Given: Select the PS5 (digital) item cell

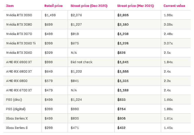Looking at the screenshot, I should coord(16,109).
